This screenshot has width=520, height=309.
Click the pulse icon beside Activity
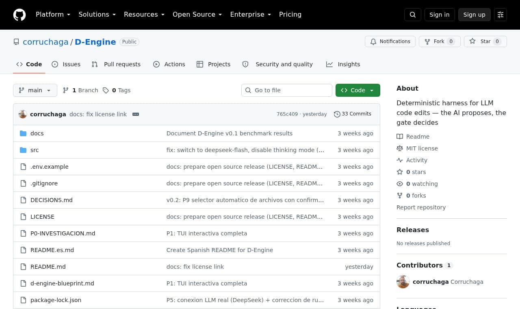coord(400,160)
